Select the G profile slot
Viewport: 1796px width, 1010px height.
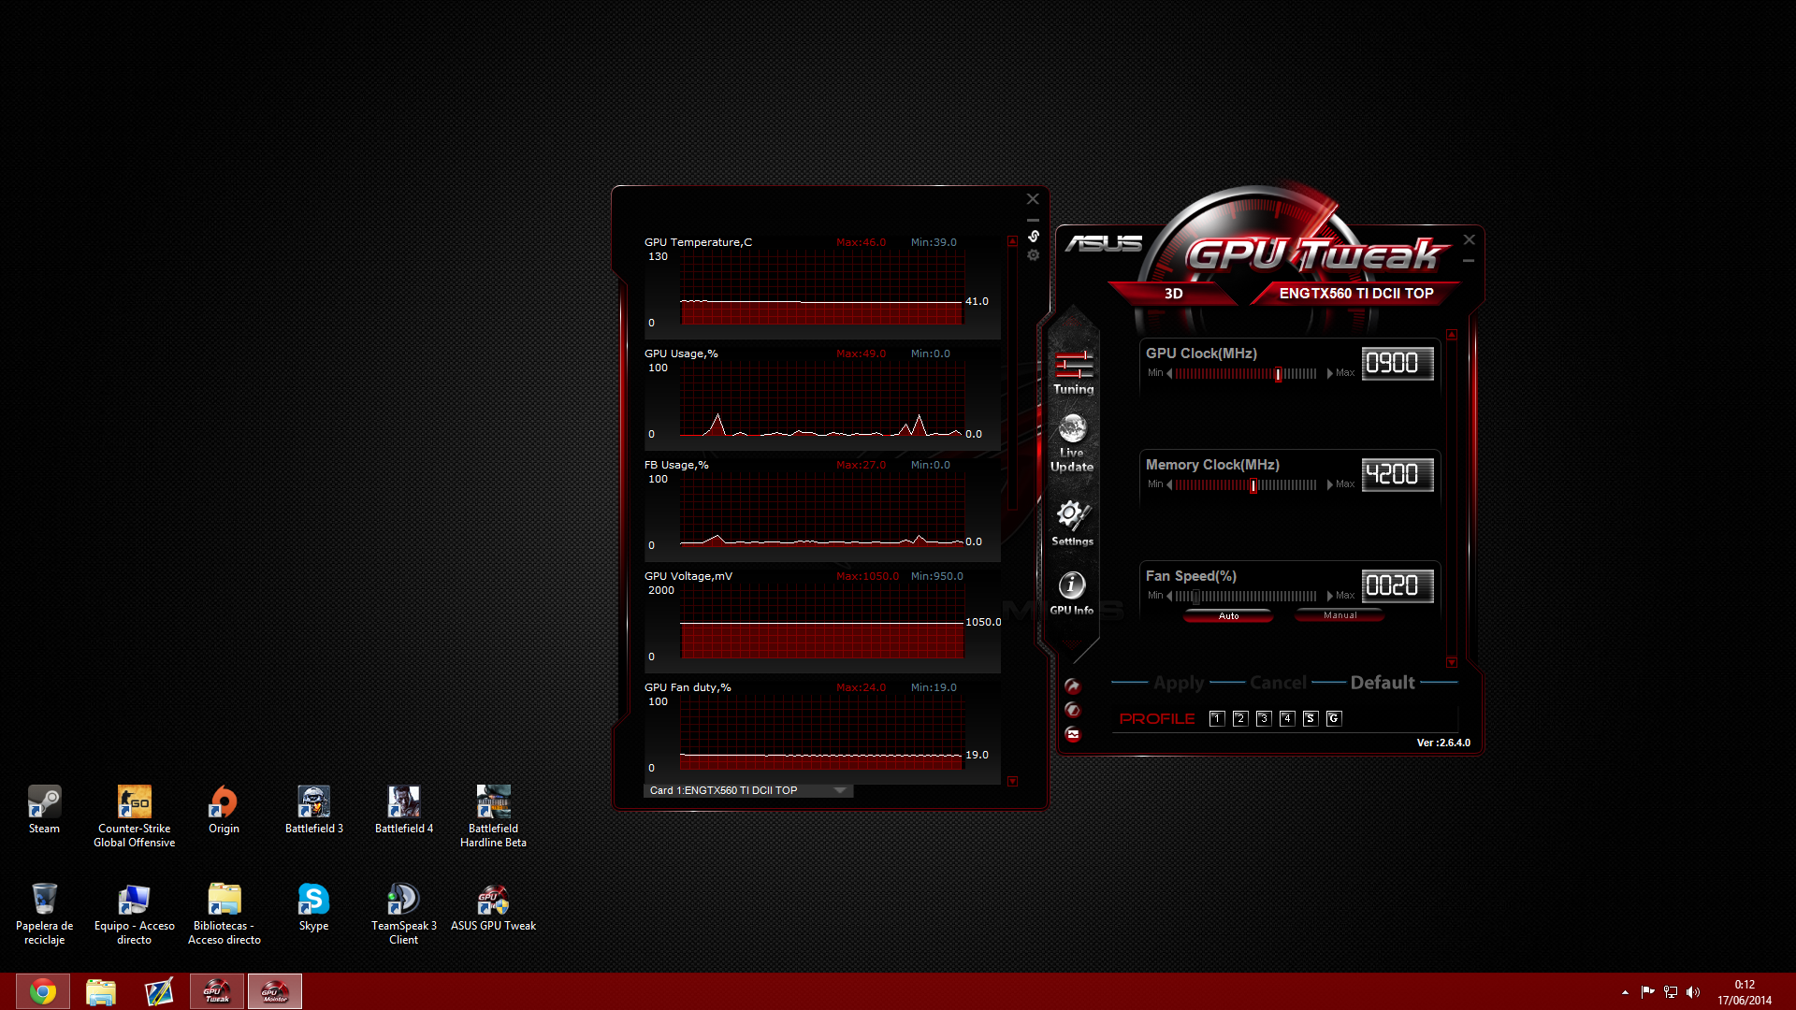tap(1334, 718)
